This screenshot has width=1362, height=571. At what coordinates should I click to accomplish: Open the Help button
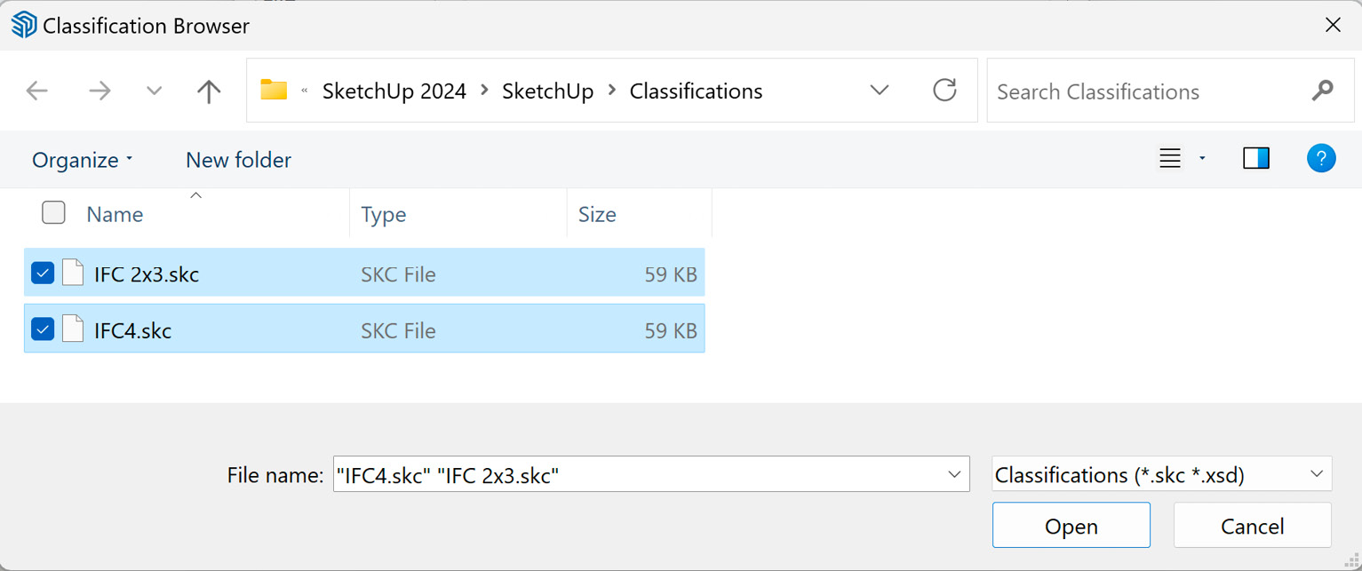pos(1321,159)
